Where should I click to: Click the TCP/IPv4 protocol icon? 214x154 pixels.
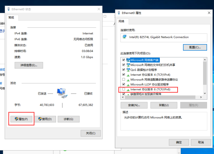(128, 75)
